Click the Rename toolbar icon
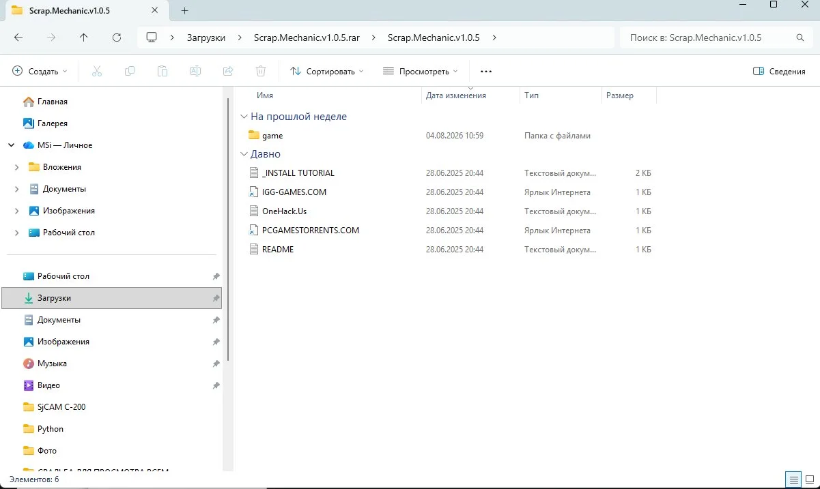This screenshot has width=820, height=489. (195, 71)
